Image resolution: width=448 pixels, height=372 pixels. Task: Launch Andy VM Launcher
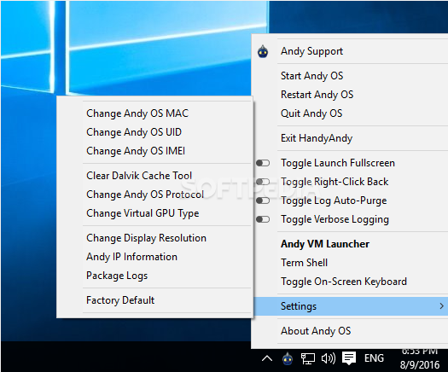pyautogui.click(x=325, y=244)
